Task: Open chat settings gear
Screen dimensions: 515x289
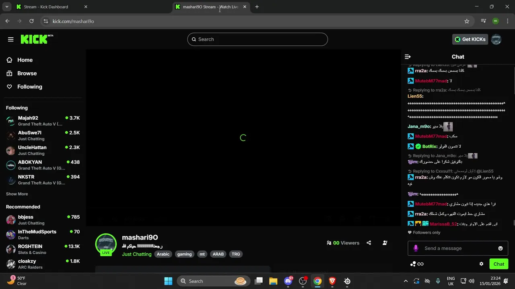Action: coord(481,264)
